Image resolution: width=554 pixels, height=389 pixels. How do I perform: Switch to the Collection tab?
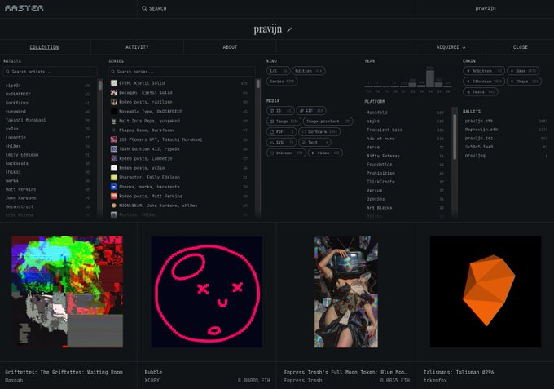pos(44,47)
